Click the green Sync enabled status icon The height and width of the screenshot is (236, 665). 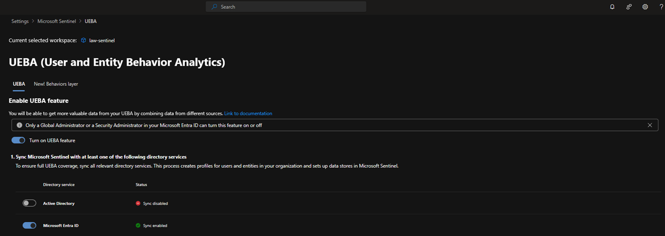pyautogui.click(x=138, y=226)
